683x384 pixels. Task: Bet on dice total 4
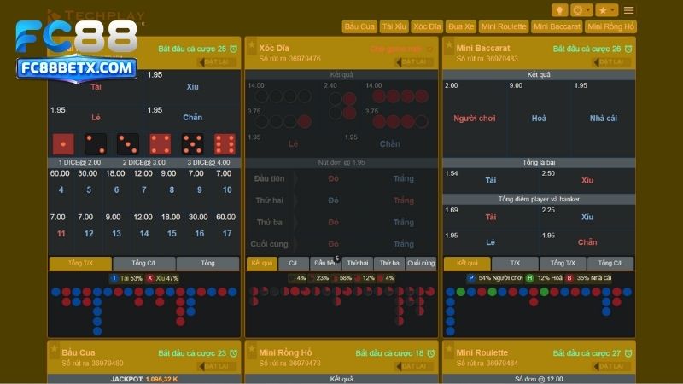click(61, 189)
